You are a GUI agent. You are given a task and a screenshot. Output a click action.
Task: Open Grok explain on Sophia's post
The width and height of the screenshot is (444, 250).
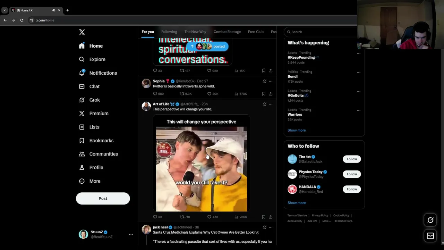pos(264,81)
